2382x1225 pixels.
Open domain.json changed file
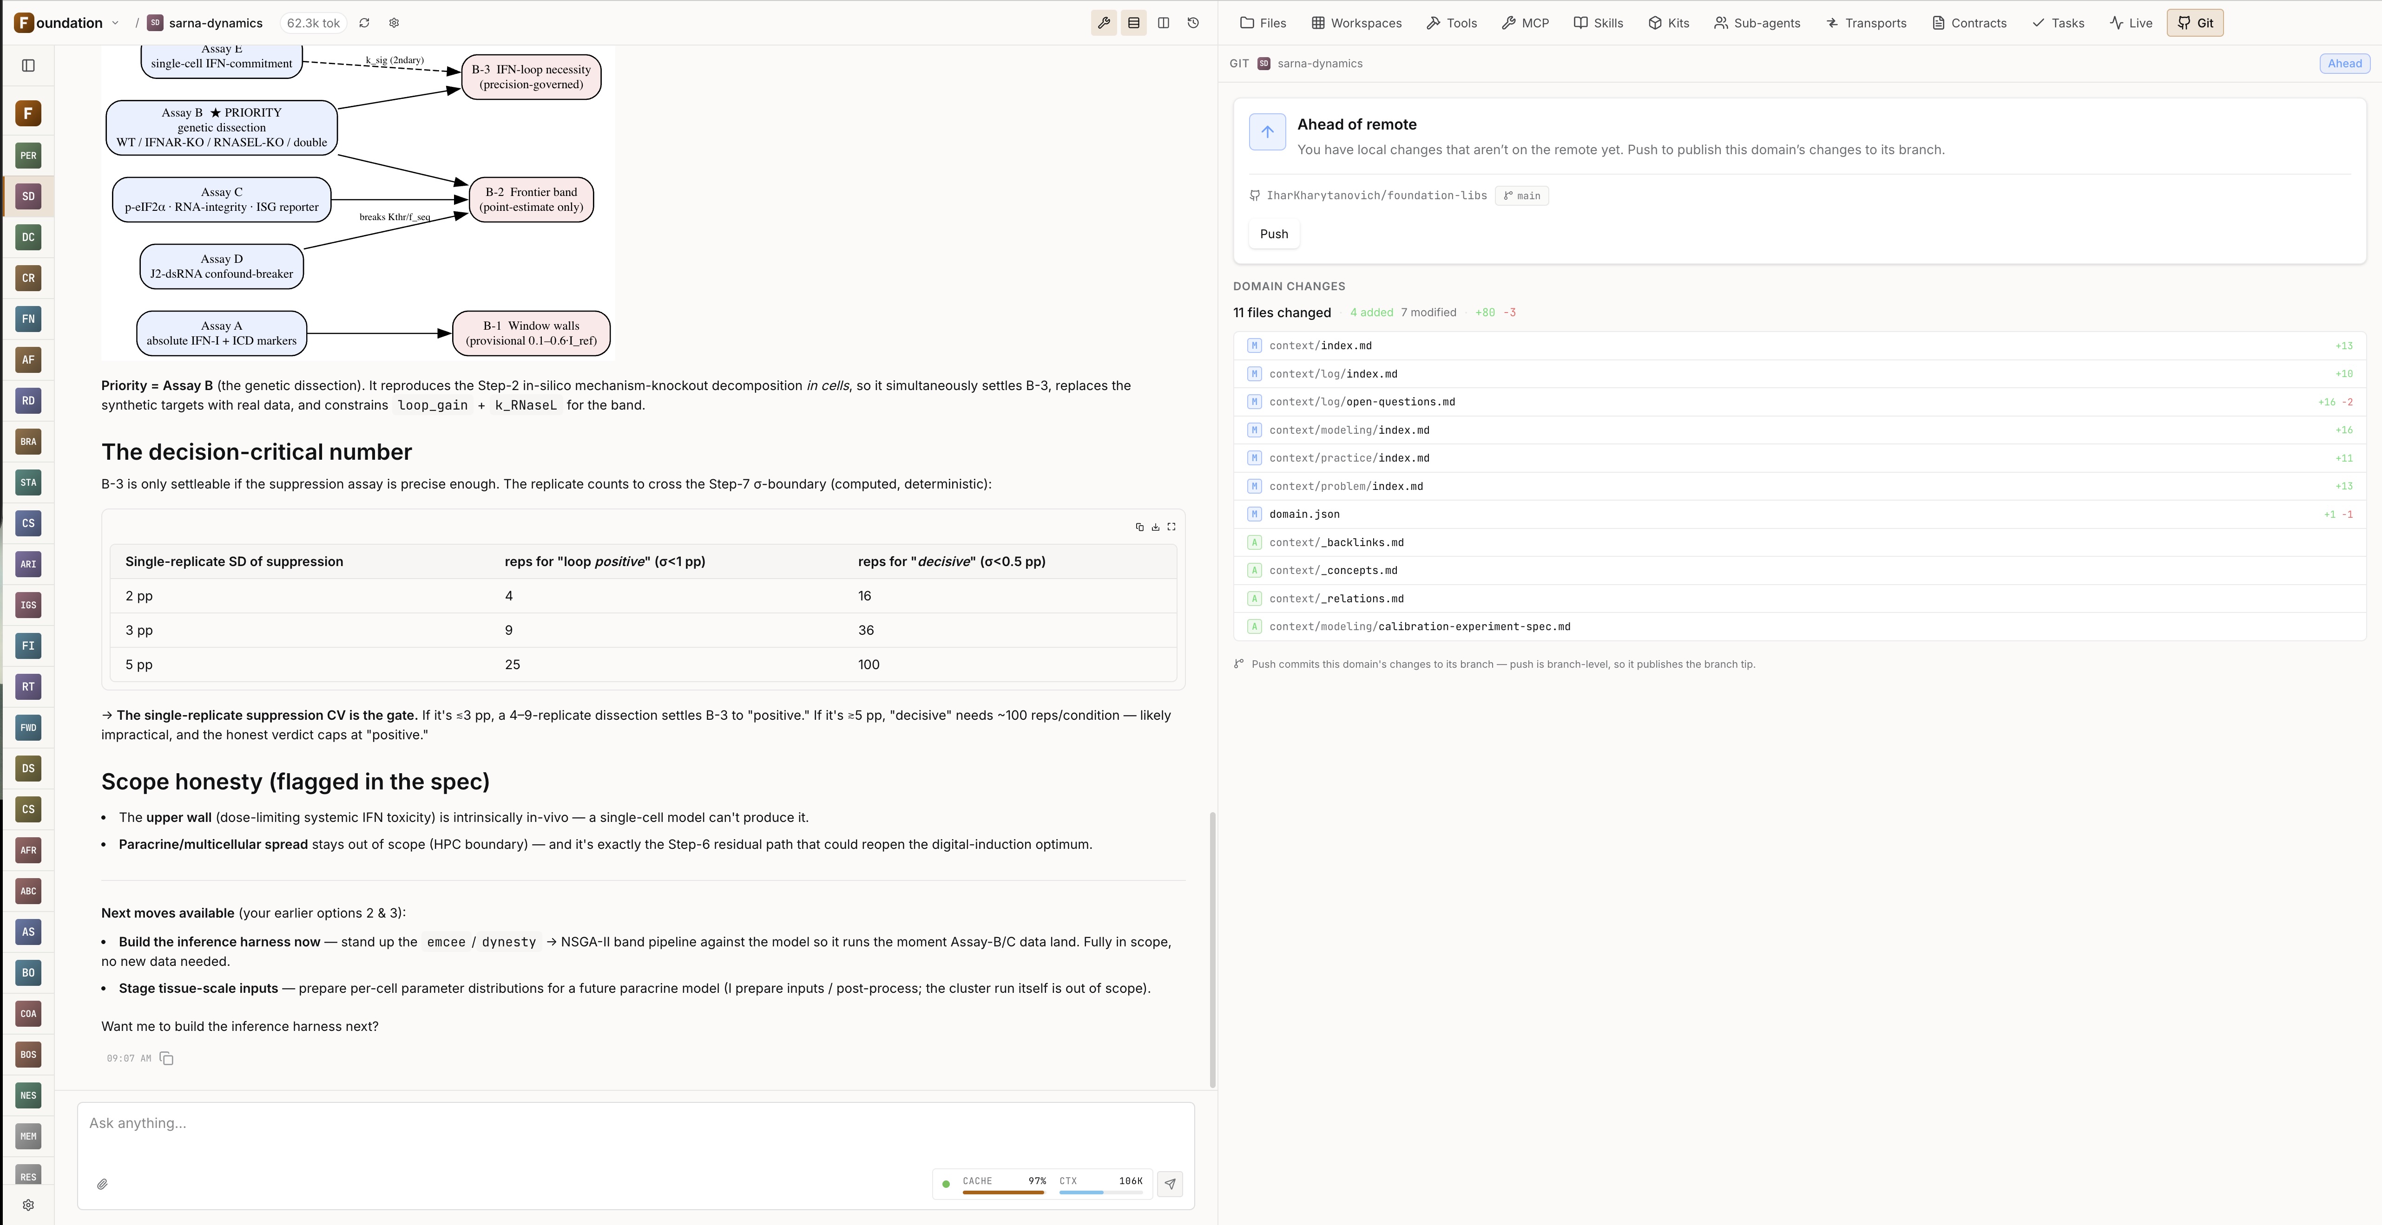[x=1799, y=515]
